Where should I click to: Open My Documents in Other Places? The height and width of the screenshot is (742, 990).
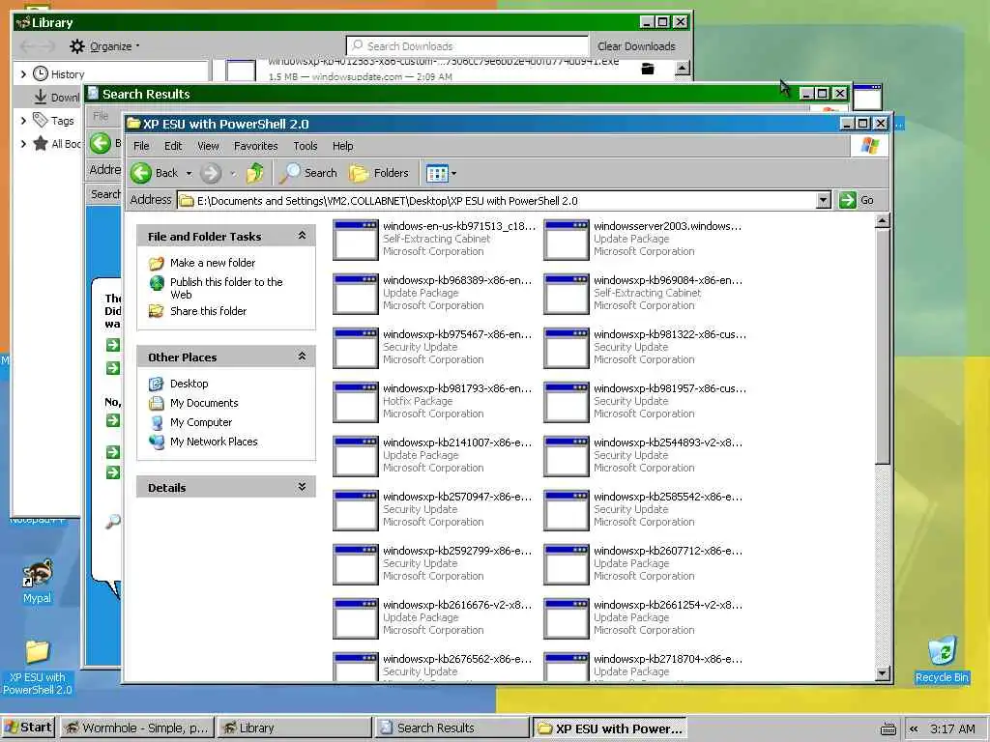[x=204, y=403]
